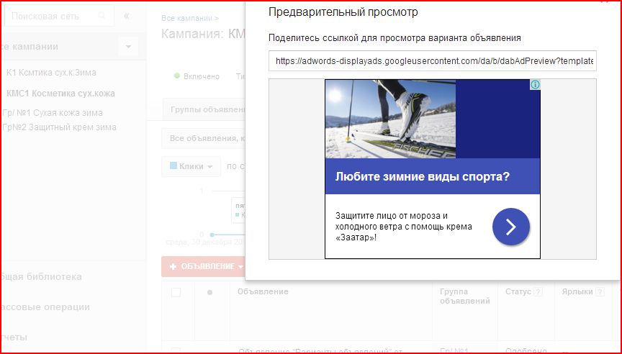
Task: Select campaign К1 Ксмтика сух.к.Зима
Action: (x=51, y=73)
